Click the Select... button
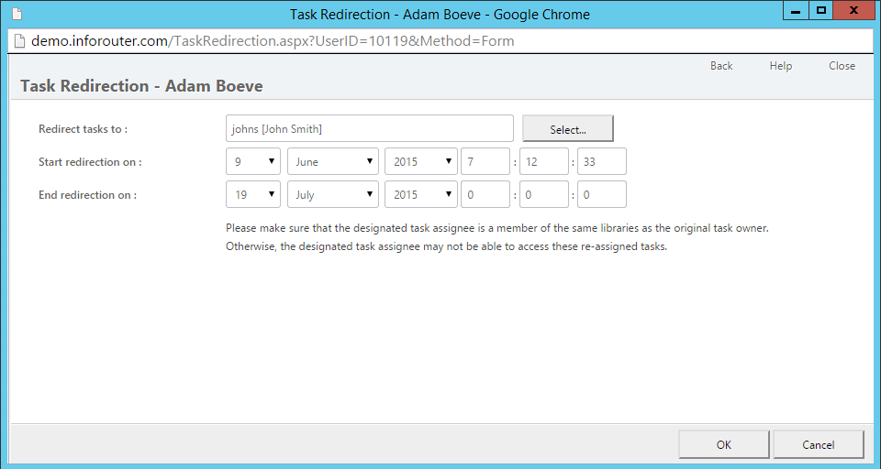This screenshot has width=881, height=469. coord(568,129)
